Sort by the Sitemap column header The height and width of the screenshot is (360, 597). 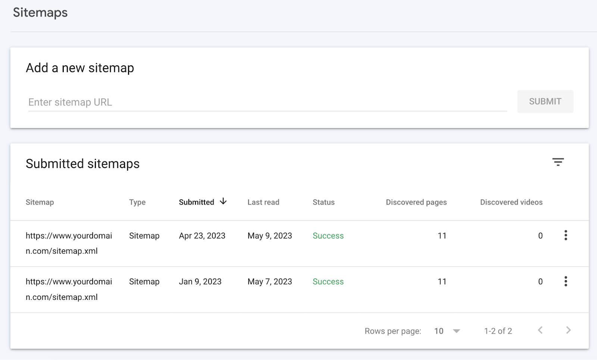pos(40,202)
